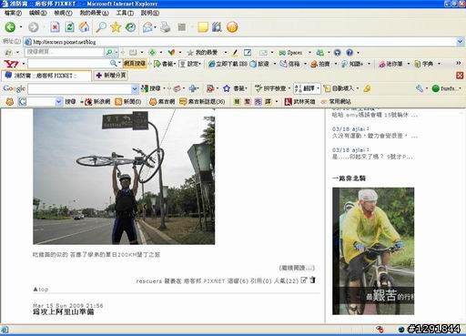This screenshot has width=466, height=336.
Task: Click the blue question mark help icon
Action: point(349,53)
